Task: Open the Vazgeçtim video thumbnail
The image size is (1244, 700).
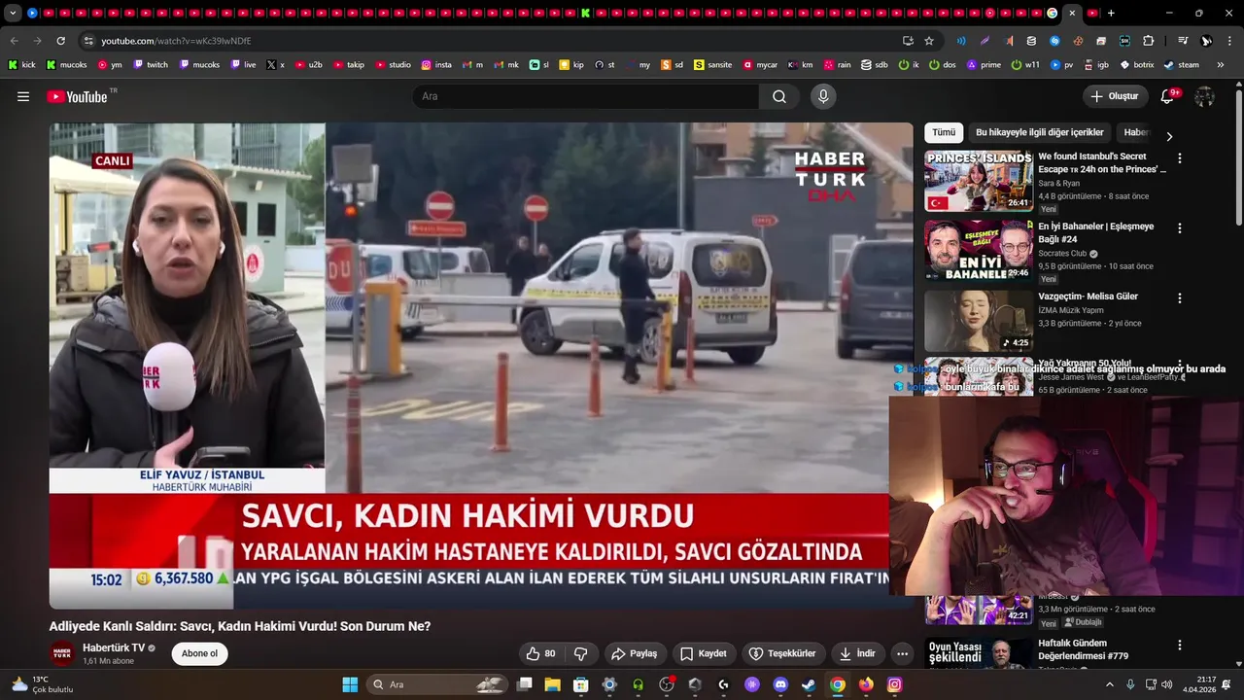Action: tap(979, 321)
